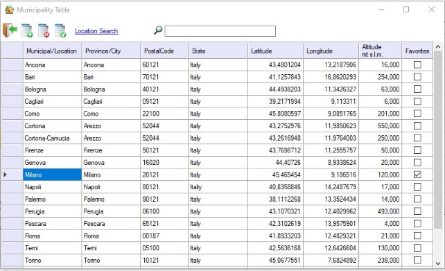Sort by the Municipal/Location column header
Image resolution: width=445 pixels, height=271 pixels.
tap(52, 51)
